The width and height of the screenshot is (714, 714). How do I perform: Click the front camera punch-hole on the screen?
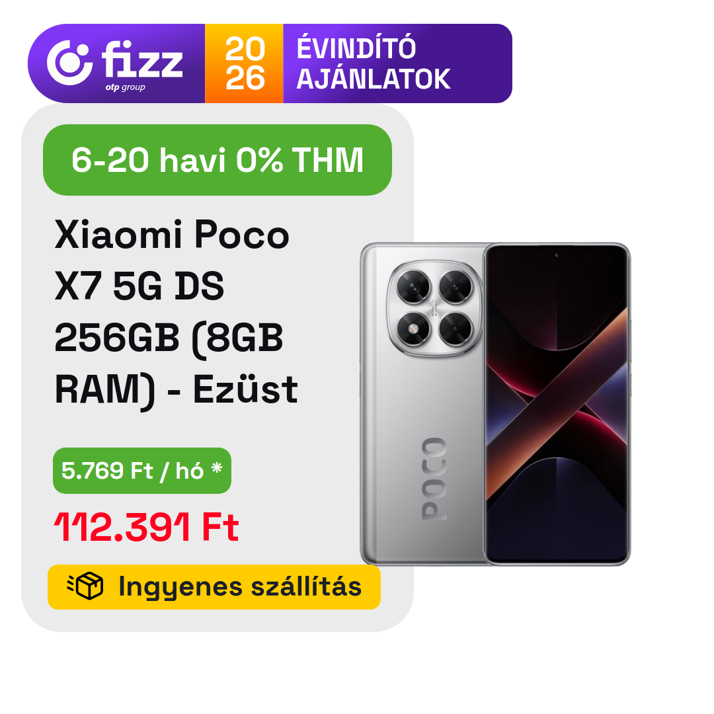pyautogui.click(x=556, y=256)
